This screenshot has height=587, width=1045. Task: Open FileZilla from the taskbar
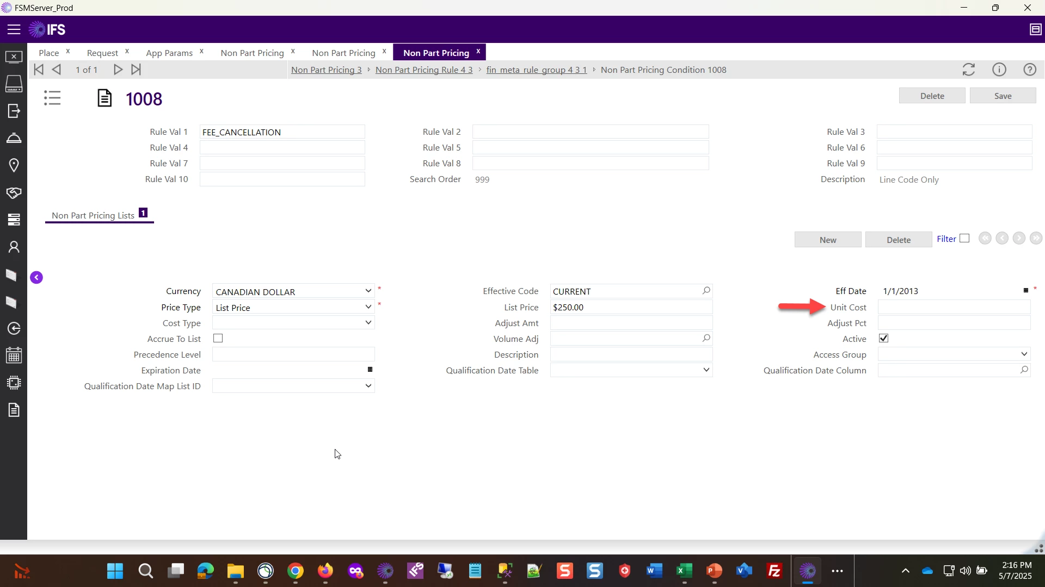(774, 571)
